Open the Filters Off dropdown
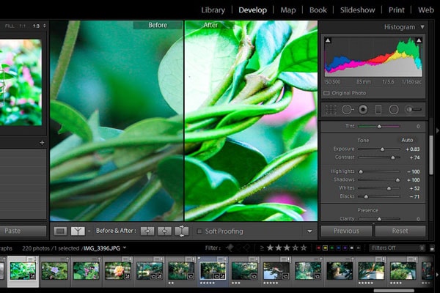This screenshot has width=440, height=293. 397,248
